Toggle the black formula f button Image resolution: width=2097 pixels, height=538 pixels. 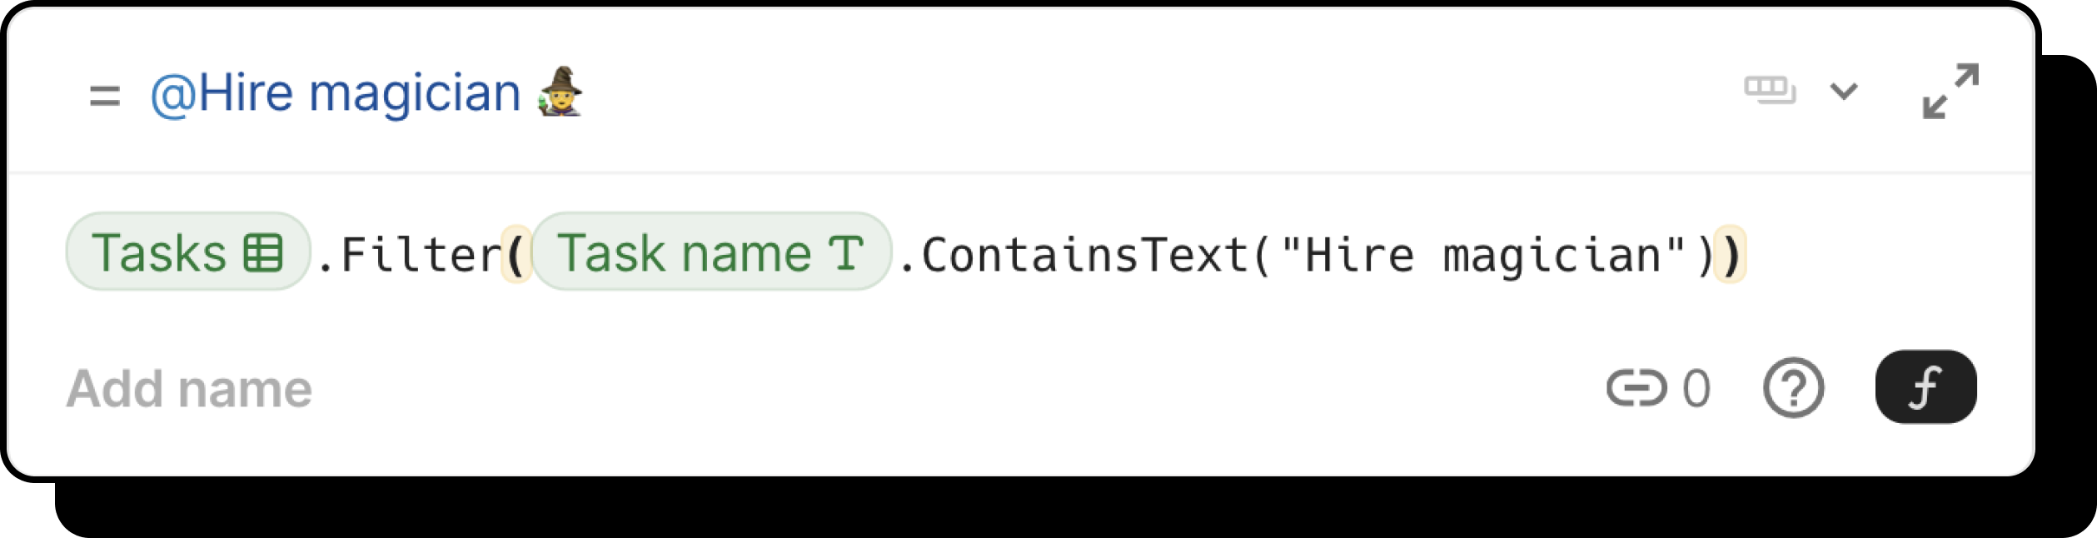(x=1925, y=387)
